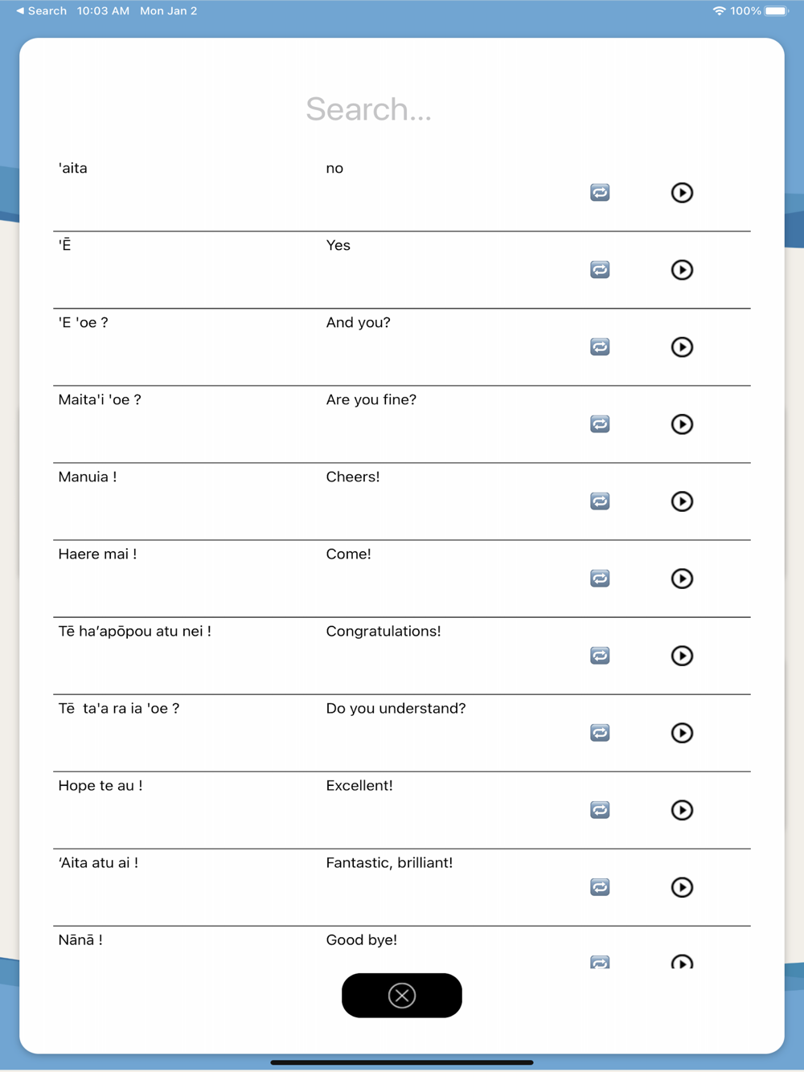Close the phrase list with X button
The height and width of the screenshot is (1072, 804).
(402, 996)
